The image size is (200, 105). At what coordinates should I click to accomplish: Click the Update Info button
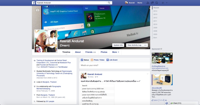[118, 45]
